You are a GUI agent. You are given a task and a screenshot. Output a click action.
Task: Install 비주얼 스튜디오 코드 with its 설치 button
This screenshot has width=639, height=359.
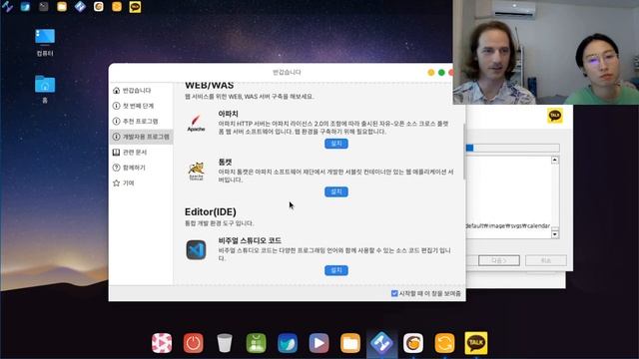[336, 270]
